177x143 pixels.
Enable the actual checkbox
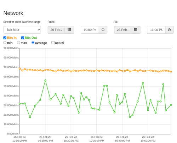(x=53, y=43)
